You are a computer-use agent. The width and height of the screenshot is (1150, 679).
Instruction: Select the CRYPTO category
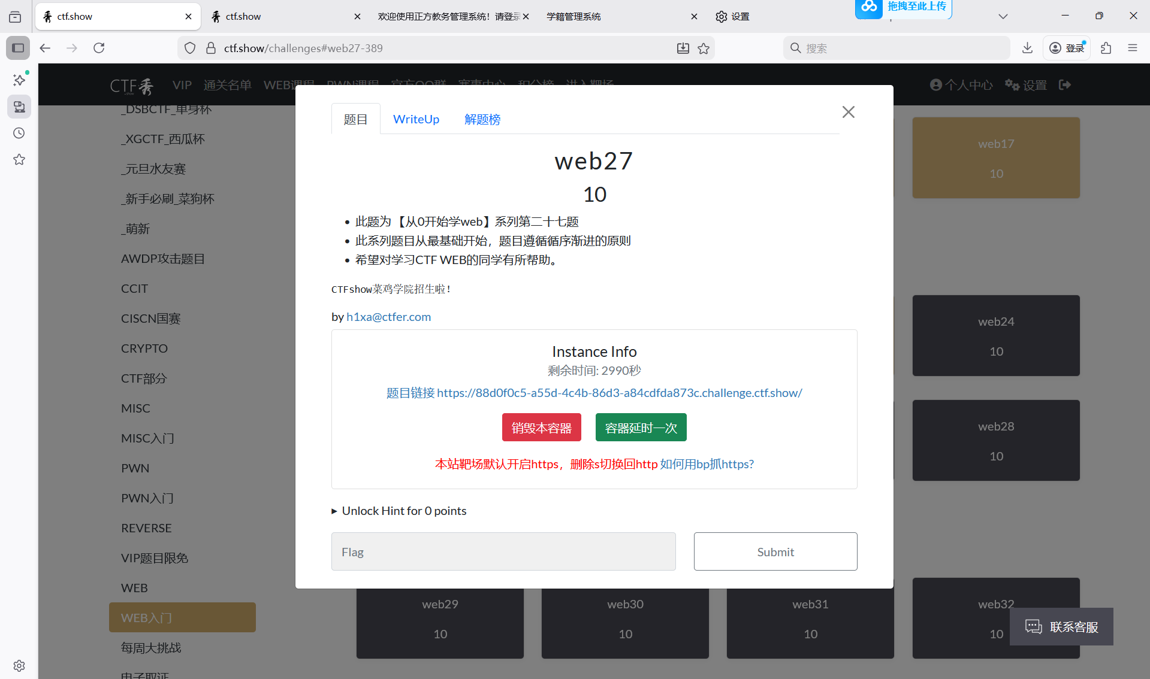(183, 348)
